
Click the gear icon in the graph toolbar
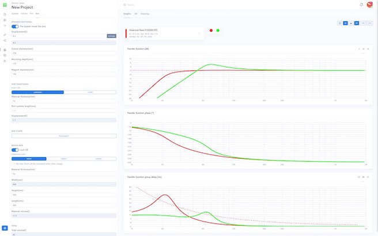tap(339, 23)
